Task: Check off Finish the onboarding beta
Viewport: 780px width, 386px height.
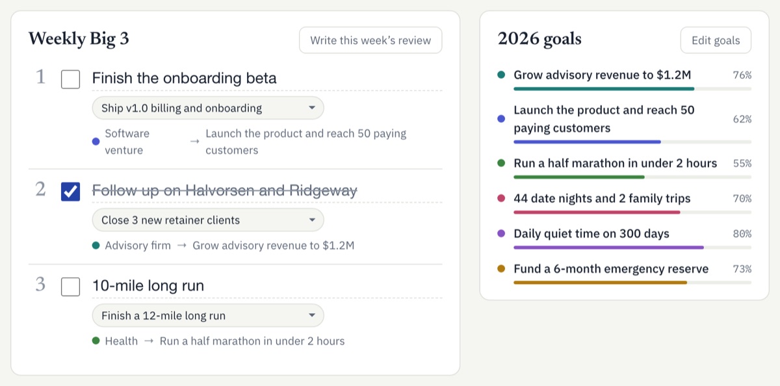Action: click(x=70, y=79)
